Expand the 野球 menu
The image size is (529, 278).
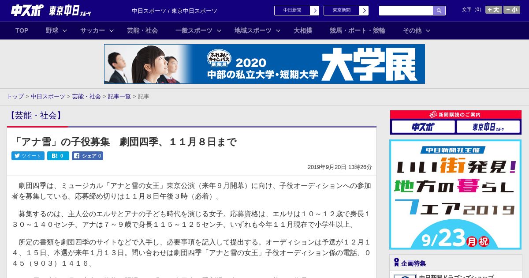coord(56,30)
